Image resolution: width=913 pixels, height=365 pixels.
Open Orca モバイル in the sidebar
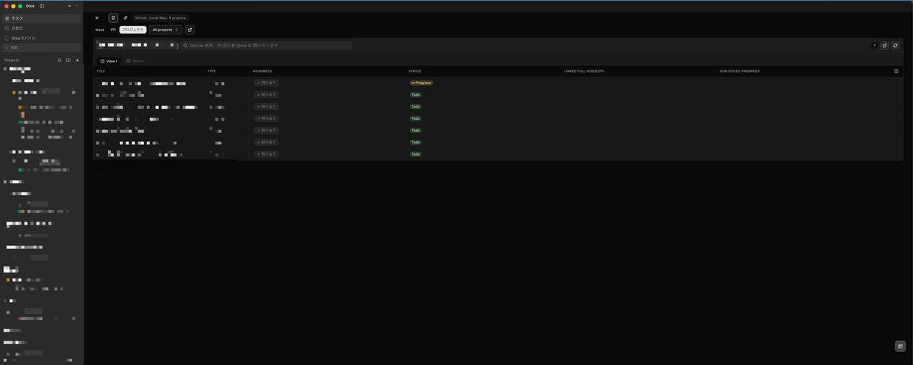pos(41,38)
